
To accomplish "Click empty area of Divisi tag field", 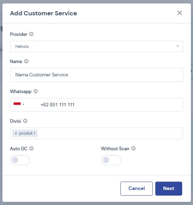I will (x=110, y=133).
